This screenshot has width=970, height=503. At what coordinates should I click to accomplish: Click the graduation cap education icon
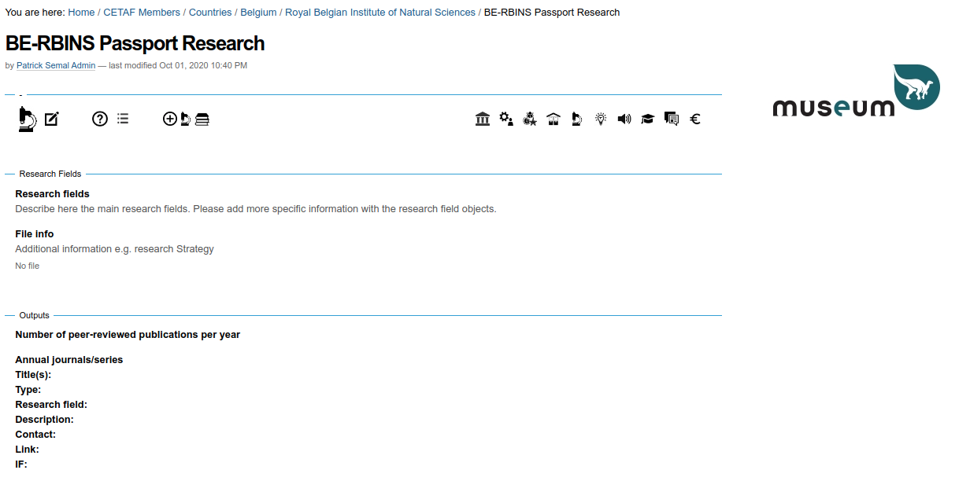(647, 119)
